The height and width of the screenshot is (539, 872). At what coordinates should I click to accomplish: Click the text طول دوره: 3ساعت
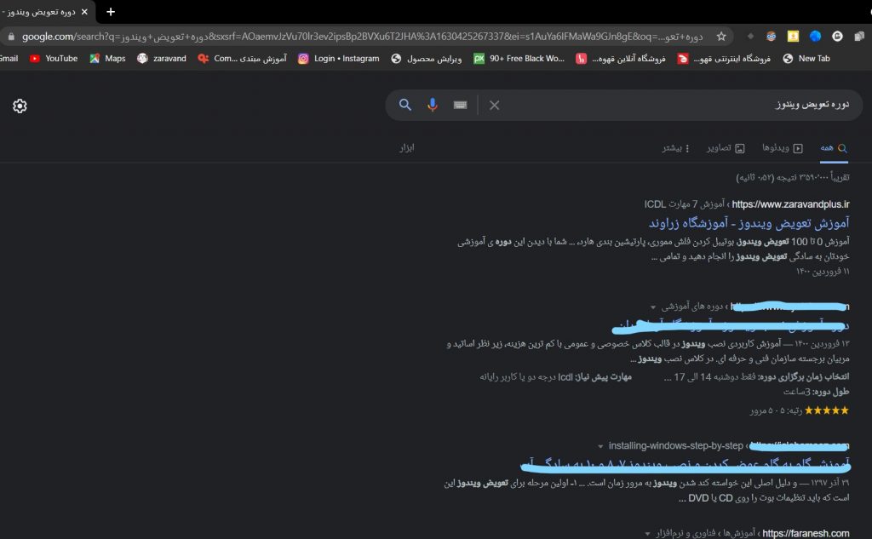[x=817, y=392]
